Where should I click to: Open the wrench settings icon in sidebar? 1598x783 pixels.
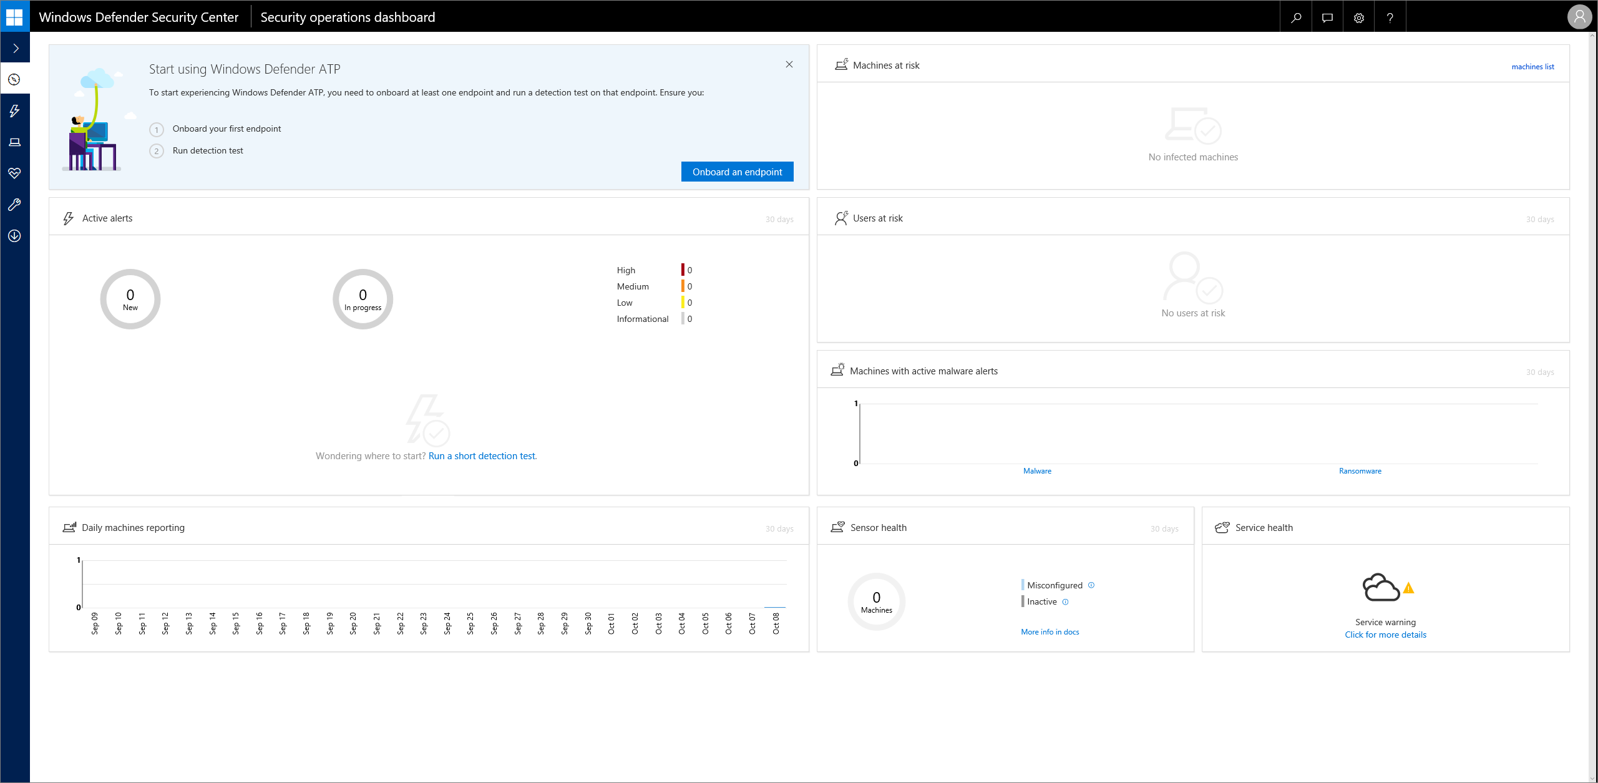[x=15, y=205]
